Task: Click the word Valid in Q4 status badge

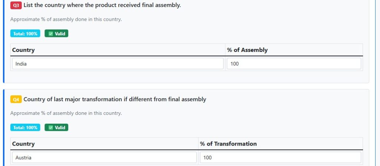Action: tap(60, 127)
